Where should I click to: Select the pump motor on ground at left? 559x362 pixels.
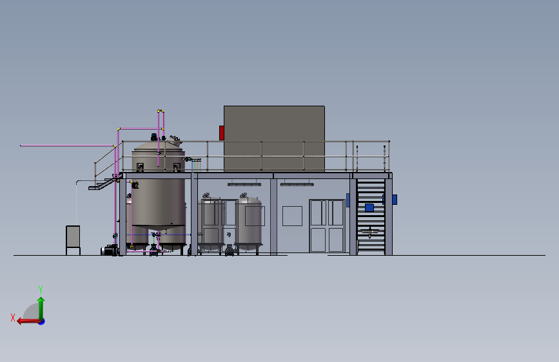pyautogui.click(x=109, y=250)
